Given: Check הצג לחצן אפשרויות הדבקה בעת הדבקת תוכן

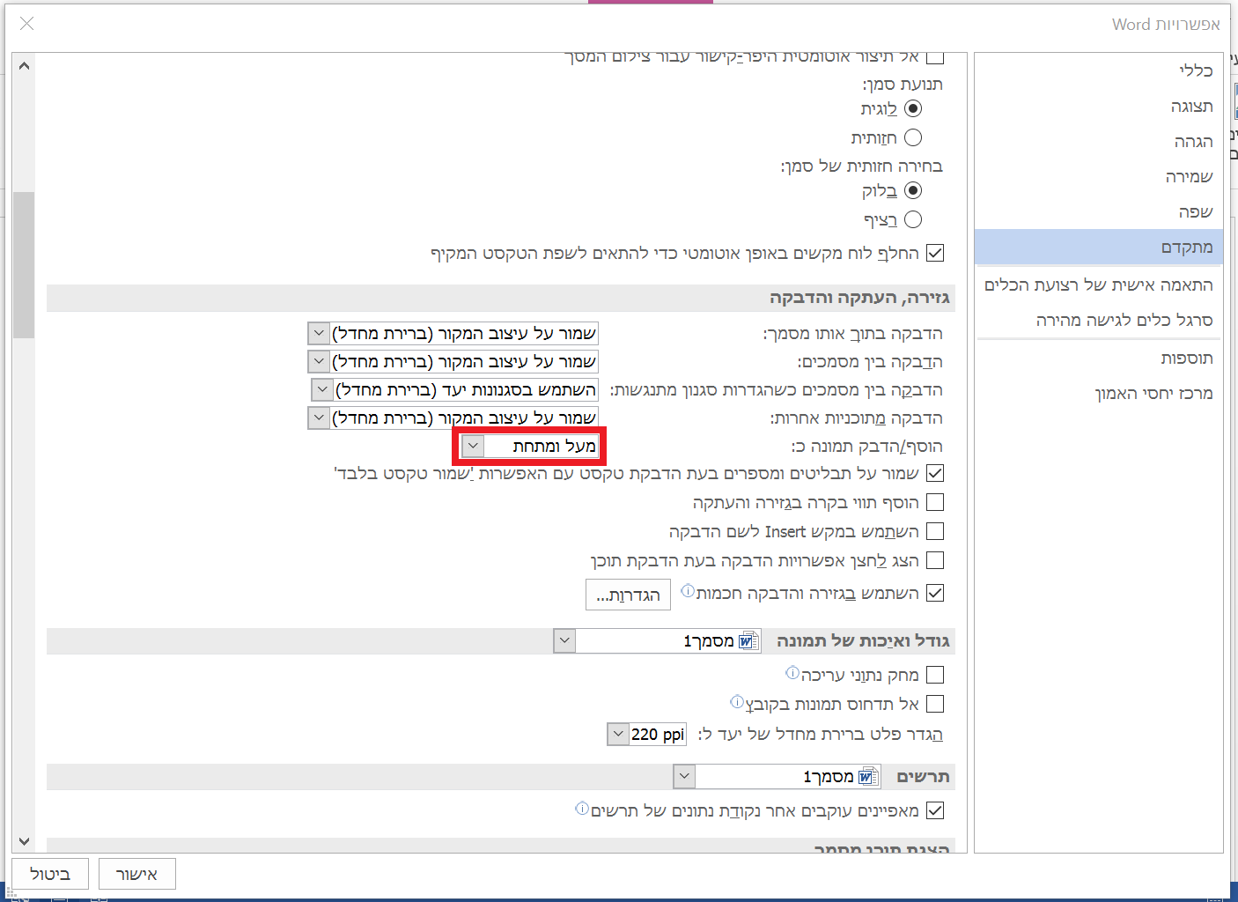Looking at the screenshot, I should pos(935,560).
